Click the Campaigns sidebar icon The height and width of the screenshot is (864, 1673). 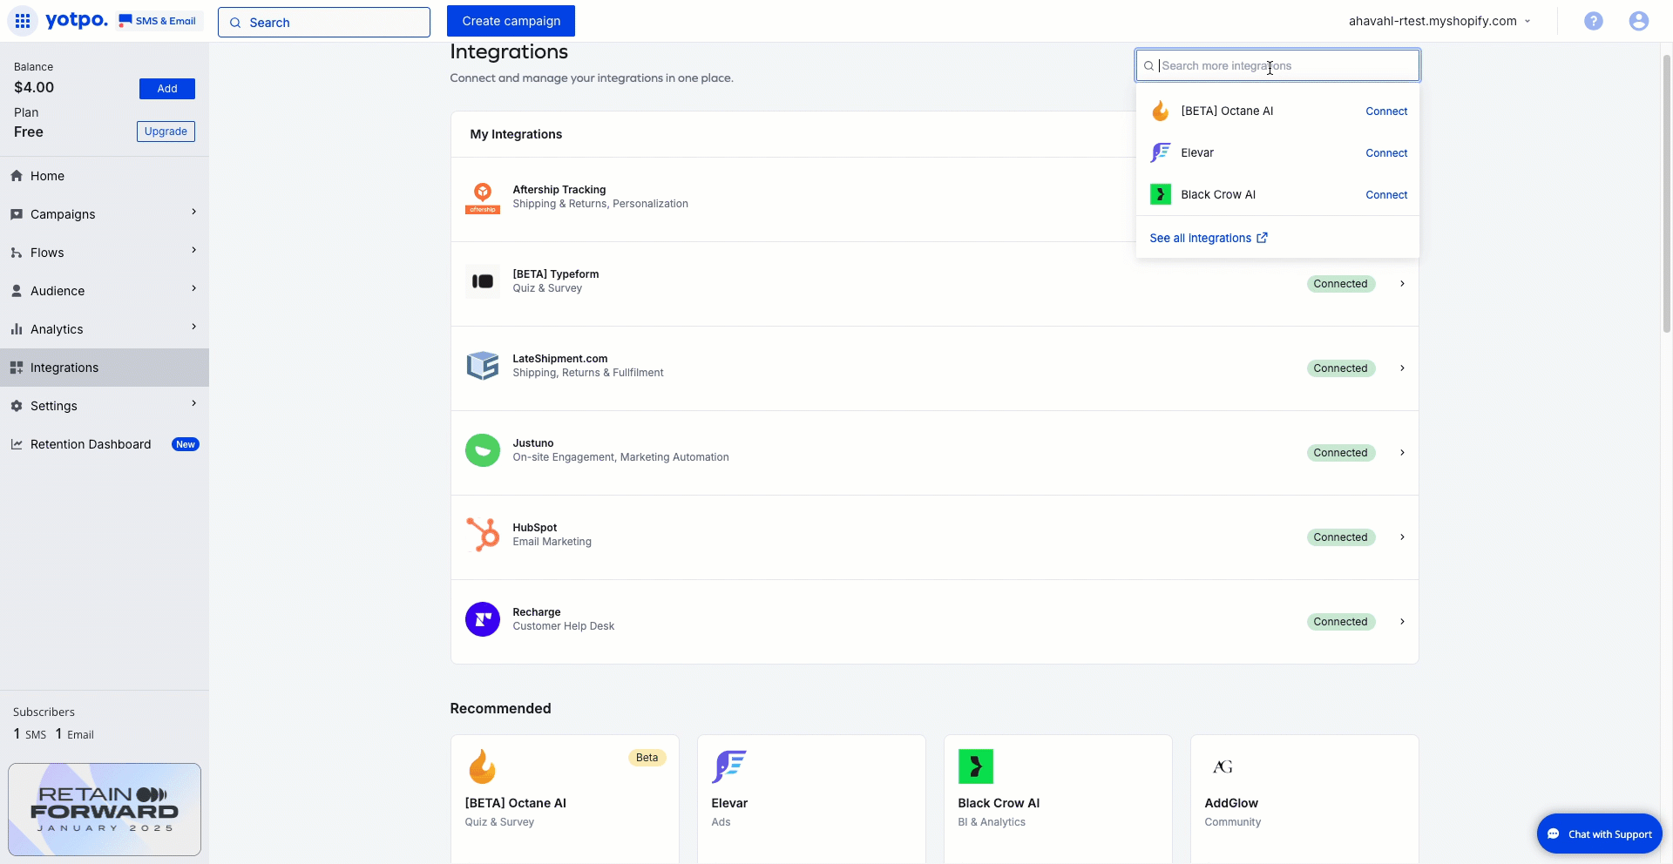click(x=17, y=214)
